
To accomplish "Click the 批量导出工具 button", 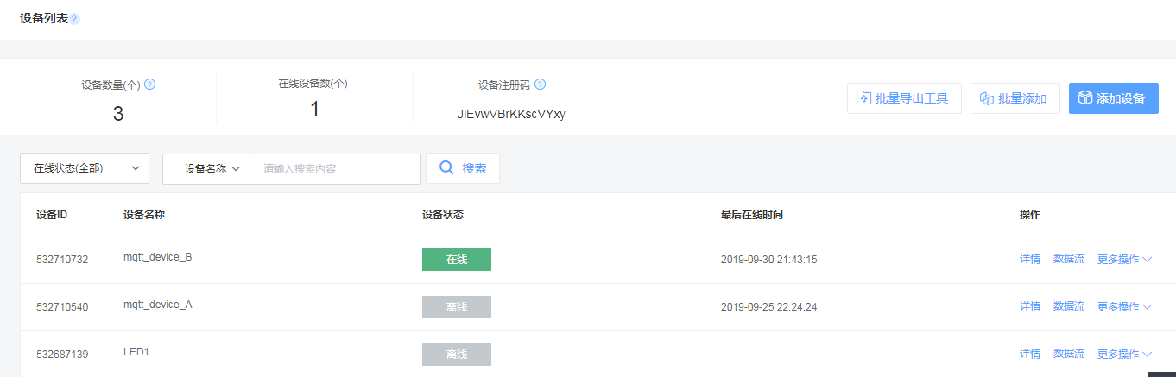I will (904, 98).
